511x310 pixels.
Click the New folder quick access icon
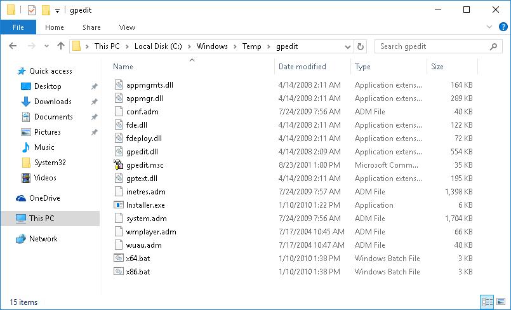pyautogui.click(x=46, y=10)
